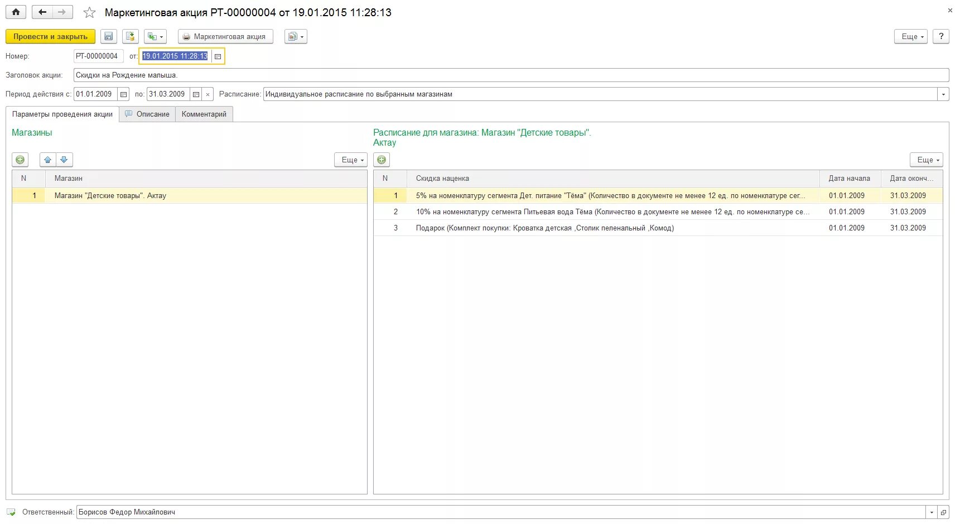Click the document date field
The image size is (960, 524).
tap(175, 56)
